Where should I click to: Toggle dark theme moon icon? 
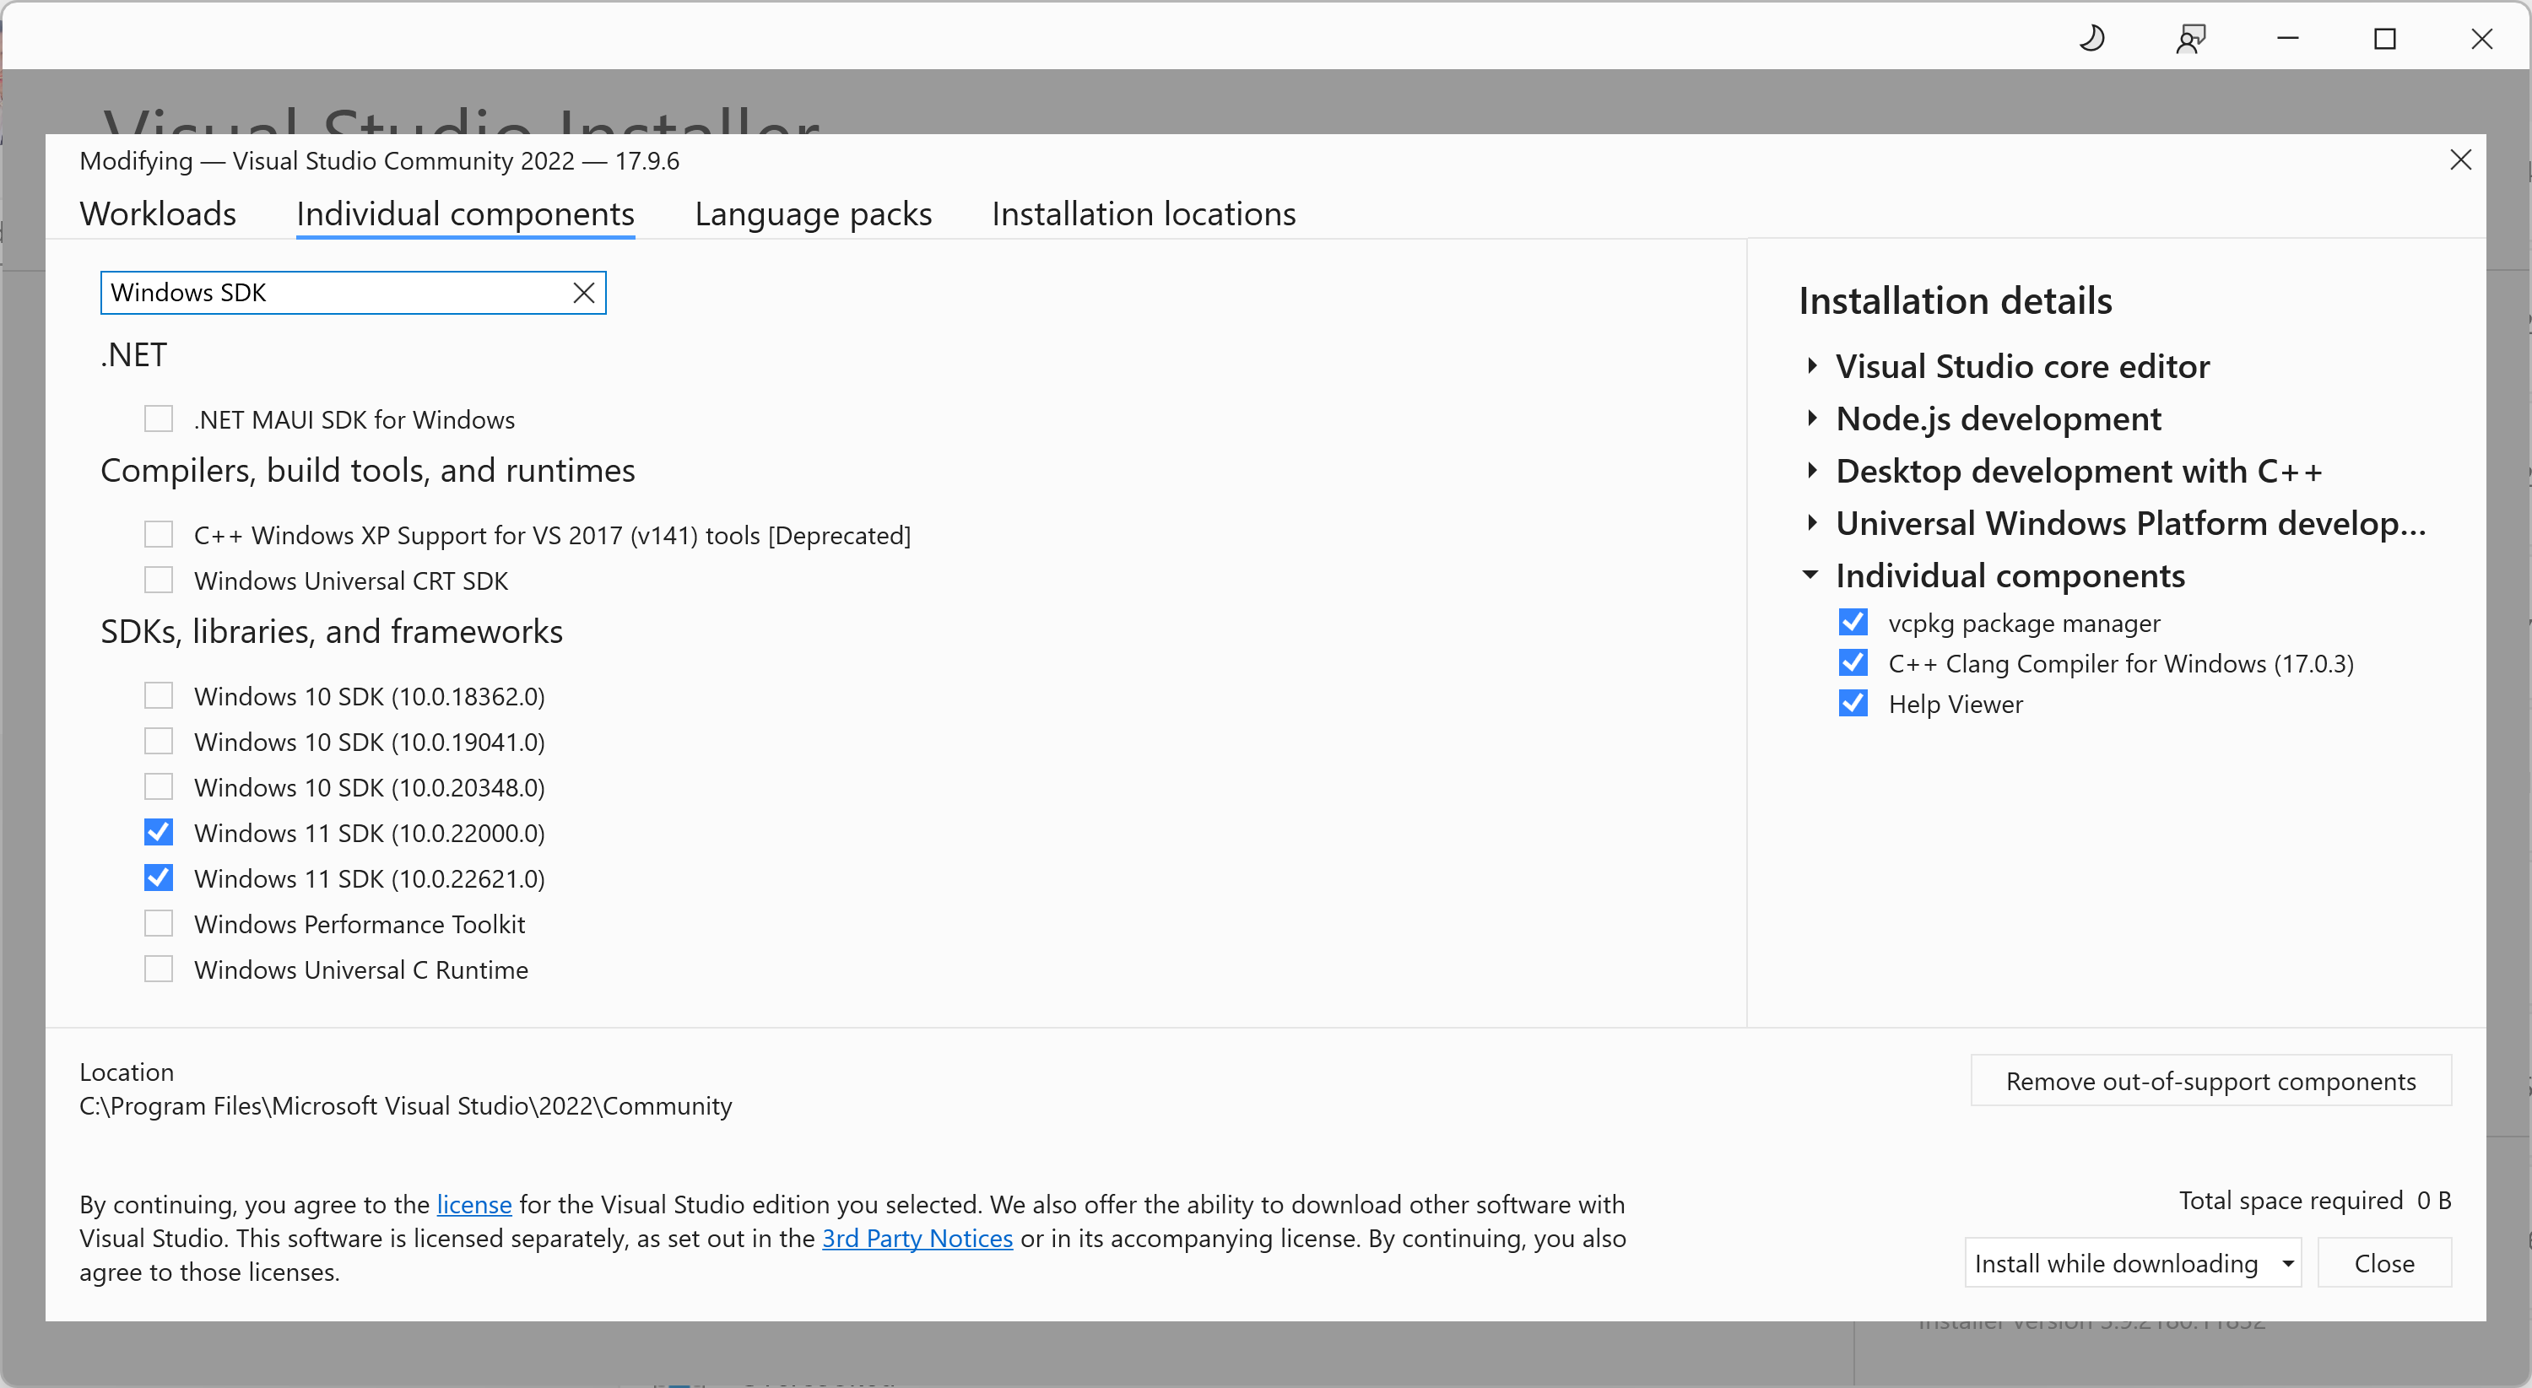(x=2091, y=38)
